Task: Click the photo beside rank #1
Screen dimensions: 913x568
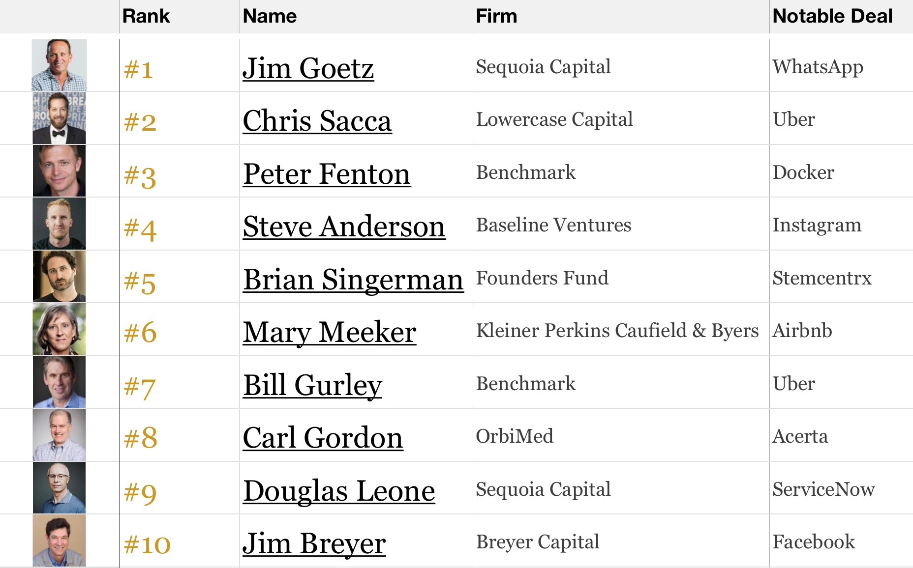Action: click(59, 65)
